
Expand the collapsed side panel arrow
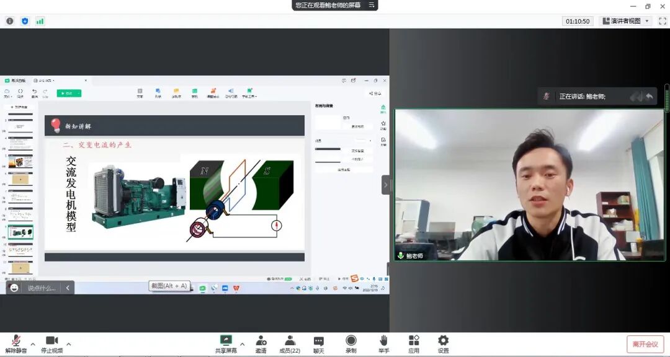tap(385, 185)
